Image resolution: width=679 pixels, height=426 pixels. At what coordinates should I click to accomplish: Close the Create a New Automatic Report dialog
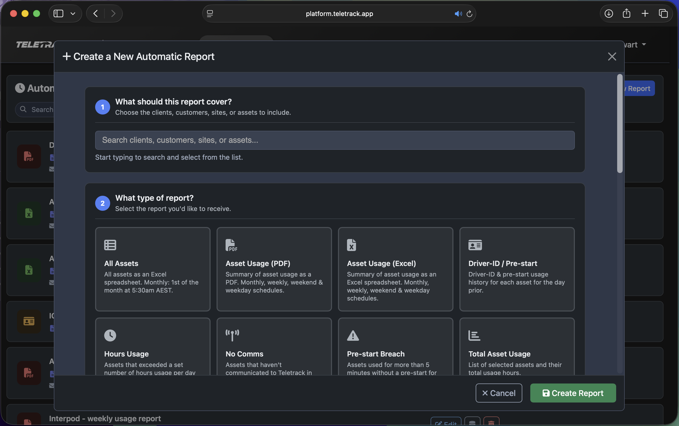(612, 56)
